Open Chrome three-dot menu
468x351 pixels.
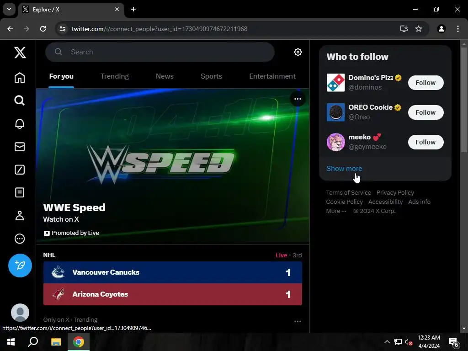click(x=458, y=29)
